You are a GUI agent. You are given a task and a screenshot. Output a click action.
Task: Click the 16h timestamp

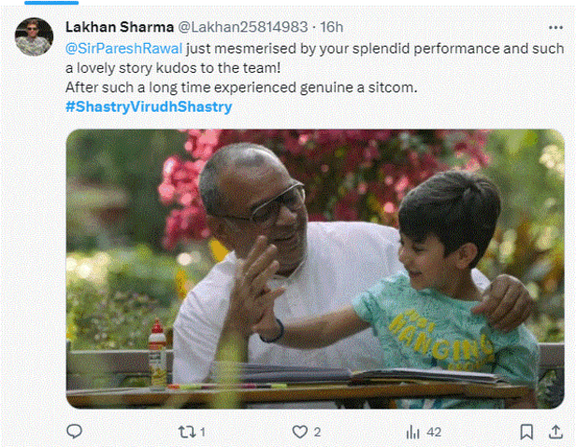point(332,28)
